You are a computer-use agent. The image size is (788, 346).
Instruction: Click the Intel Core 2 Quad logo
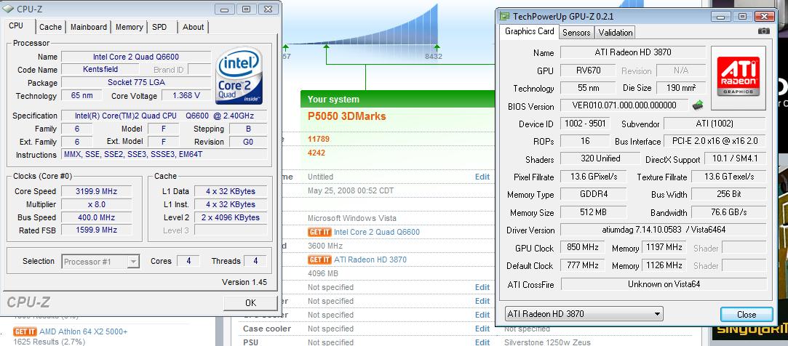point(239,76)
